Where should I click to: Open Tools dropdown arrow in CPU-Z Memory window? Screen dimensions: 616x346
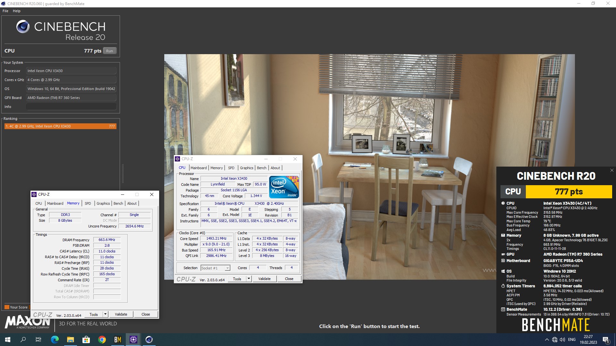(105, 314)
